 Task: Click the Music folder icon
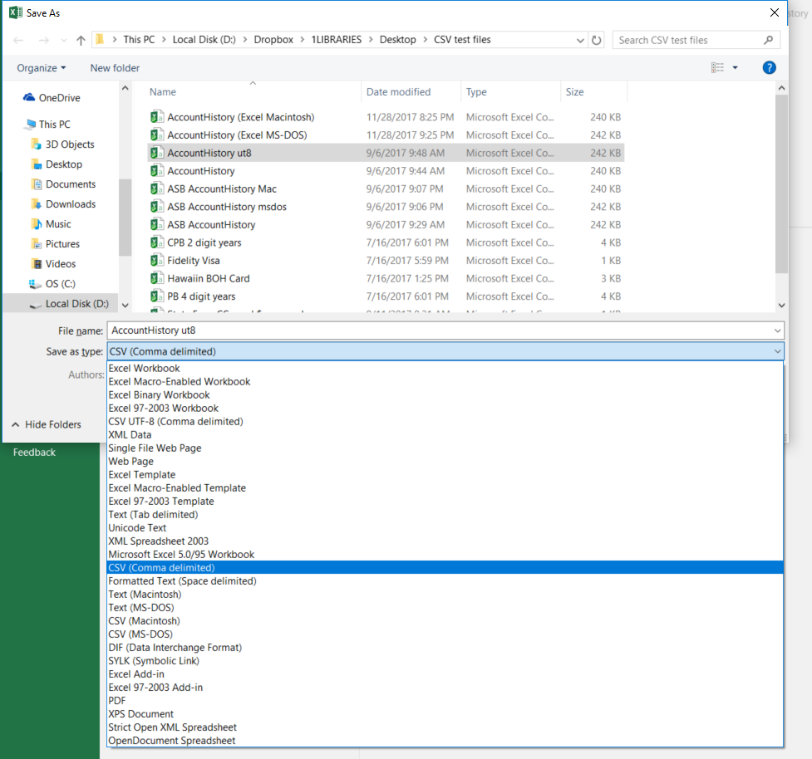click(37, 224)
